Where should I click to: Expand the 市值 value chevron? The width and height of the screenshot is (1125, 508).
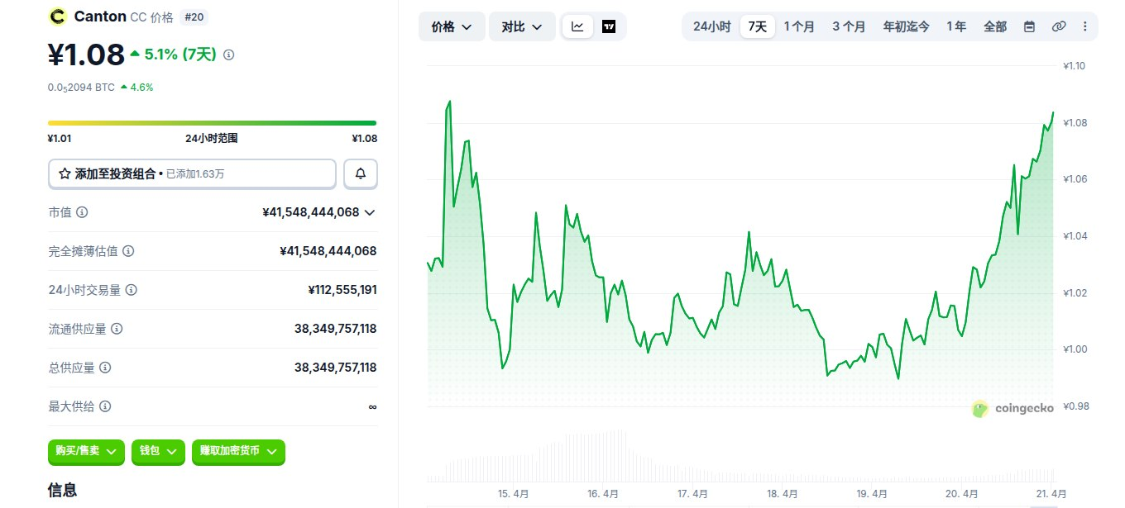click(x=370, y=212)
